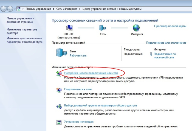This screenshot has width=192, height=131.
Task: Click Подключение или отключение link
Action: (166, 43)
